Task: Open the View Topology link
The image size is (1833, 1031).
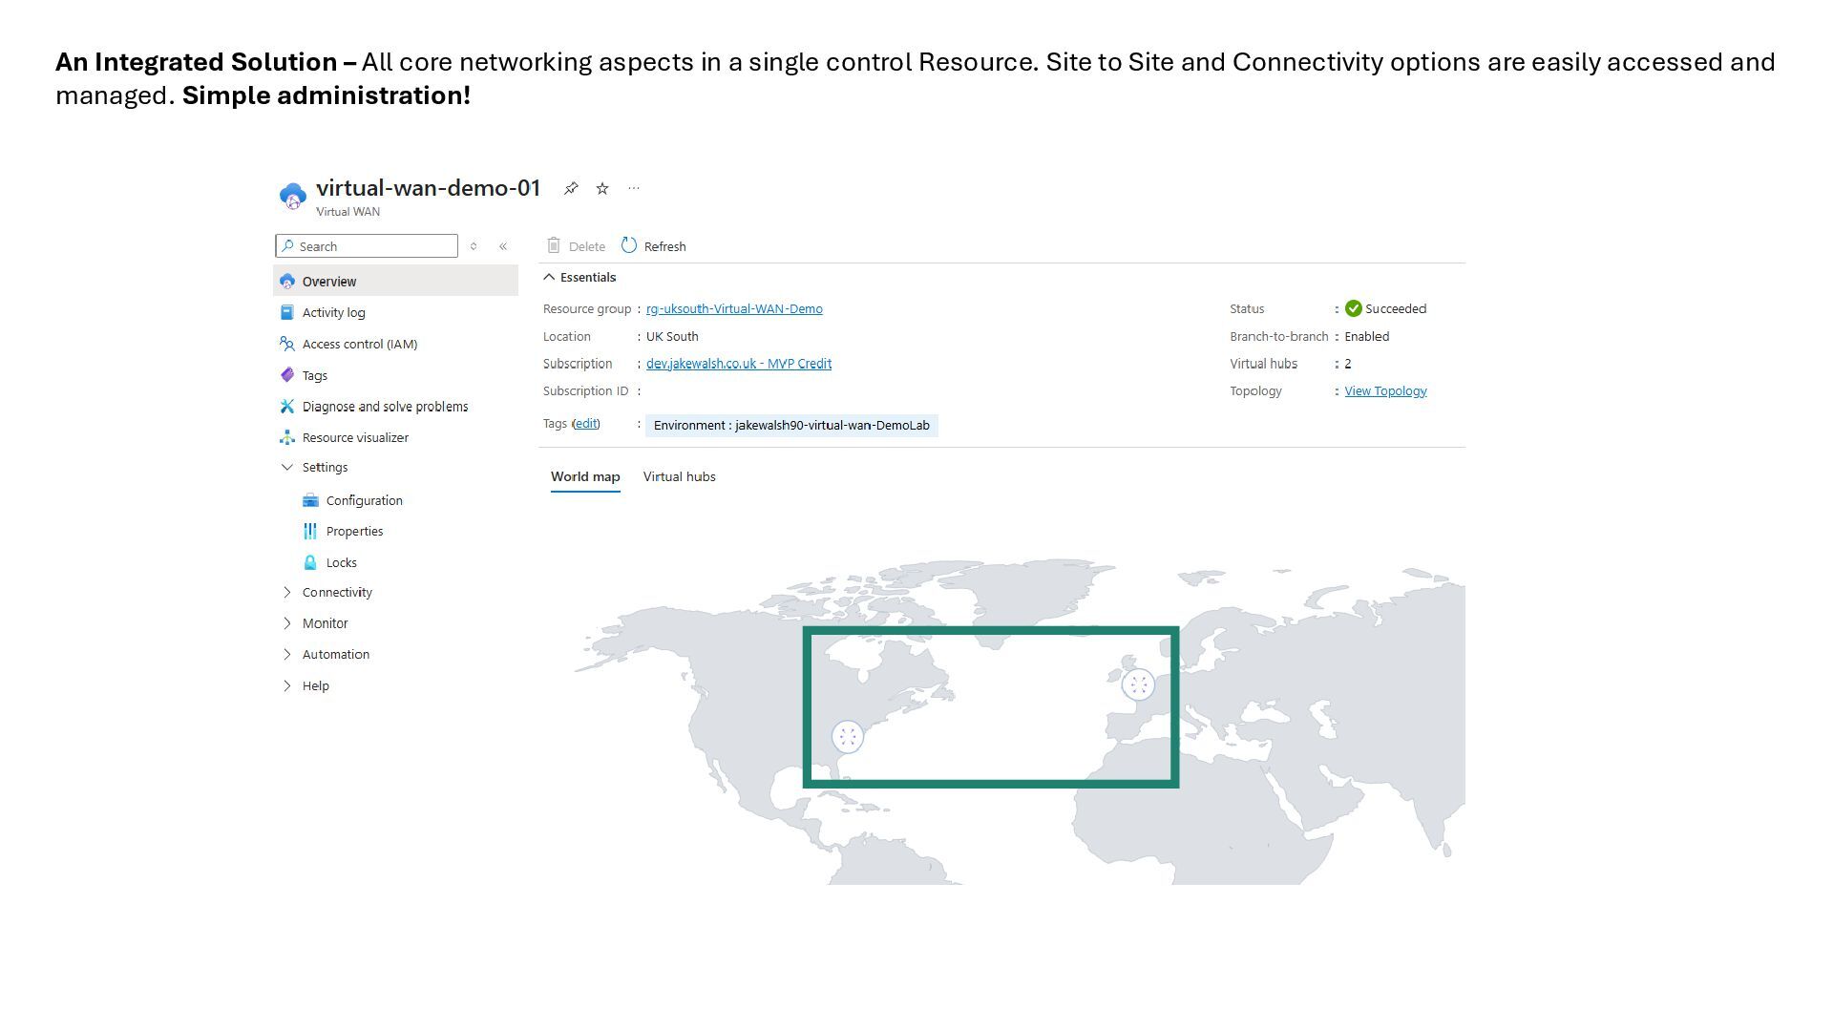Action: [x=1385, y=390]
